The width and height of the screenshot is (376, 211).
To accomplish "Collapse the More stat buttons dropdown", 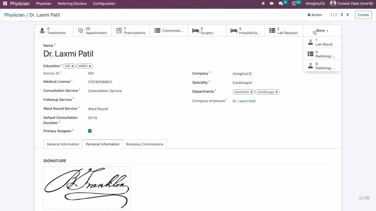I will tap(322, 30).
